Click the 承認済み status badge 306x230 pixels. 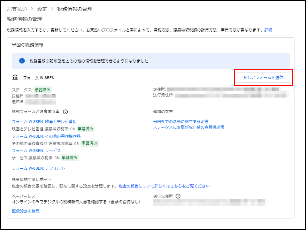click(43, 90)
